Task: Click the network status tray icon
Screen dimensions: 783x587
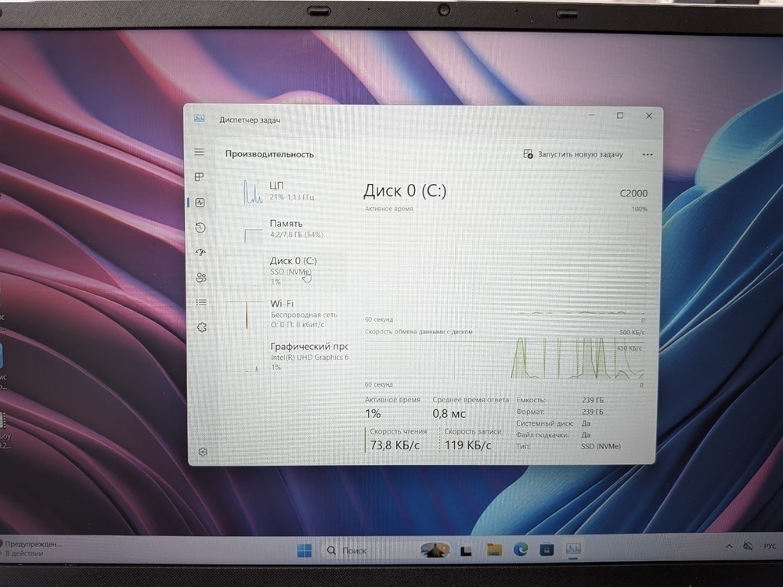Action: 748,546
